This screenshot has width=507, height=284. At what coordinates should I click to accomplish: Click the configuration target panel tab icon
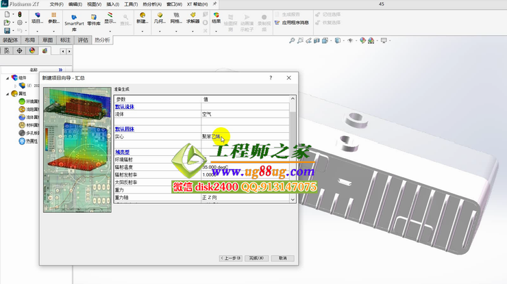coord(19,51)
